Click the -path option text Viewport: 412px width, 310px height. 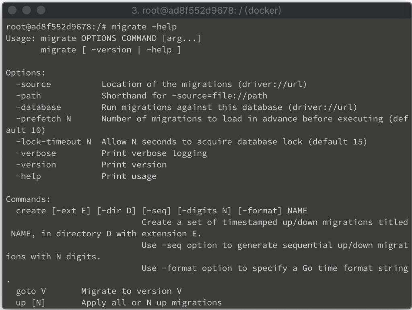click(29, 96)
